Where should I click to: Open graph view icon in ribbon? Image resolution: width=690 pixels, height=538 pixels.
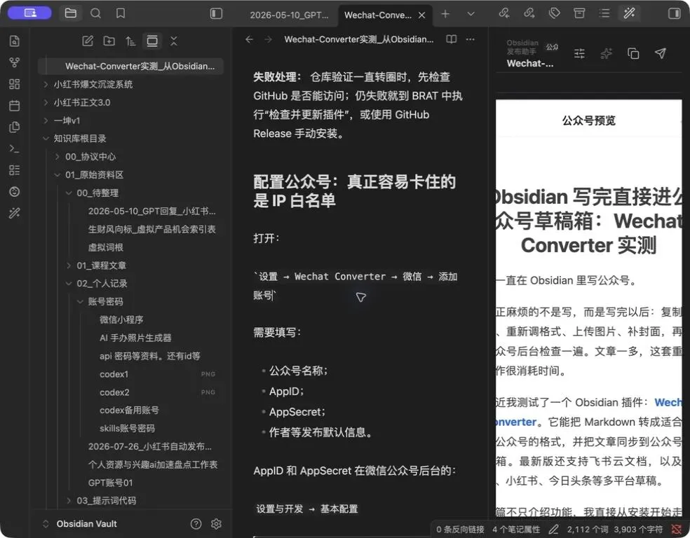click(14, 62)
